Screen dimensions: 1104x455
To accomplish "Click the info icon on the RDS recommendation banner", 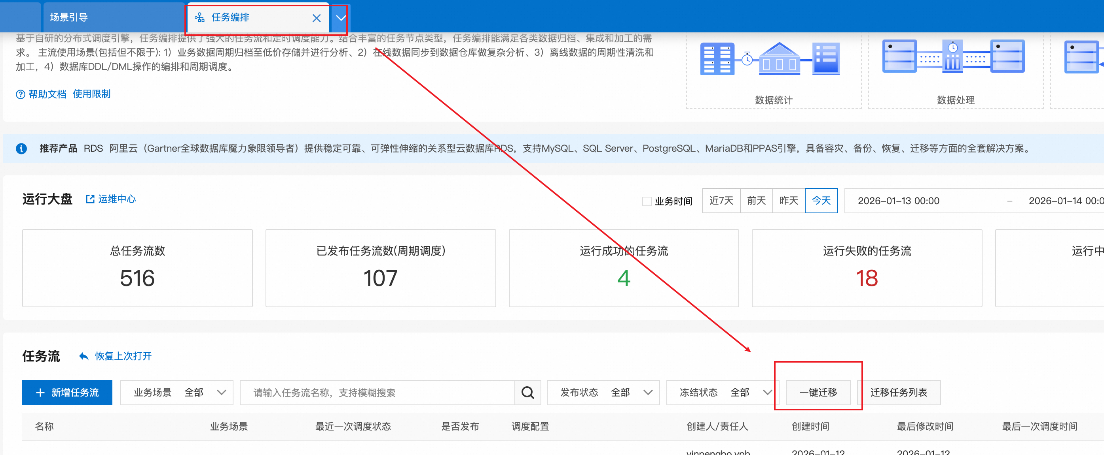I will (x=21, y=149).
